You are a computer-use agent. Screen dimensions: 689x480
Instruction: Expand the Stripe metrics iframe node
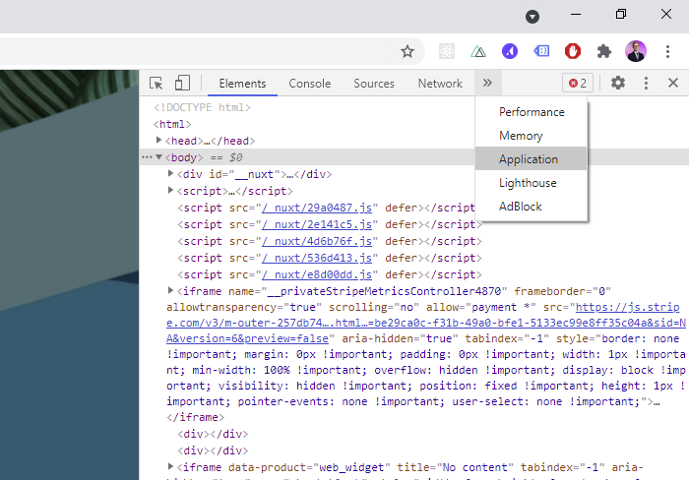pos(170,290)
